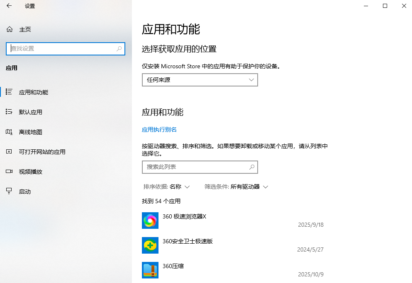Click the back arrow to go back
Viewport: 412px width, 283px height.
click(8, 6)
